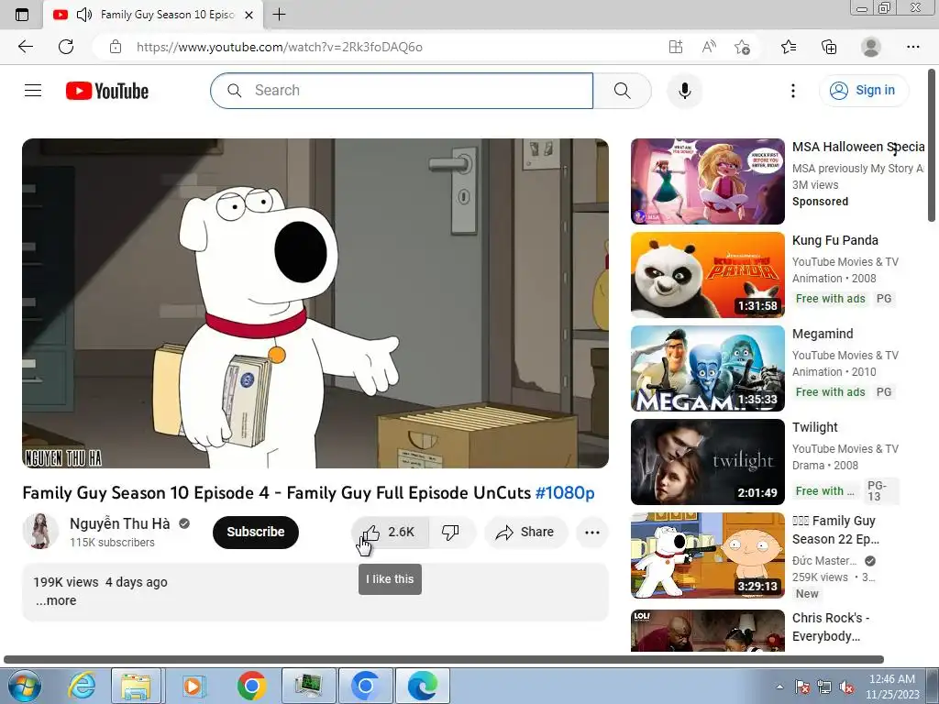This screenshot has height=704, width=939.
Task: Refresh the page
Action: point(66,47)
